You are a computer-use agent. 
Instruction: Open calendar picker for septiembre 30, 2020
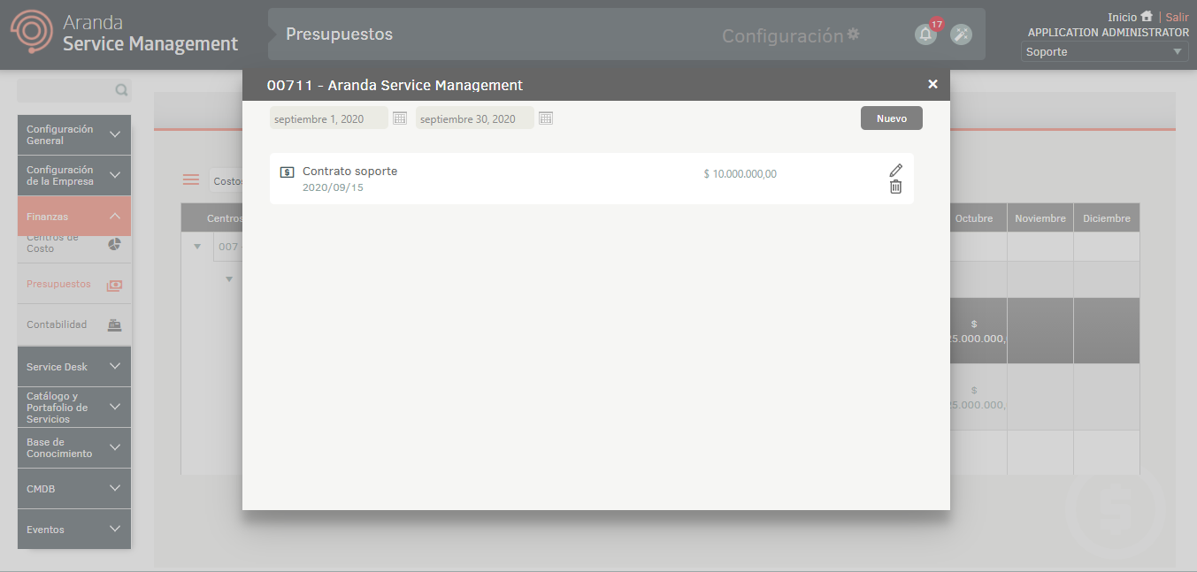[546, 118]
